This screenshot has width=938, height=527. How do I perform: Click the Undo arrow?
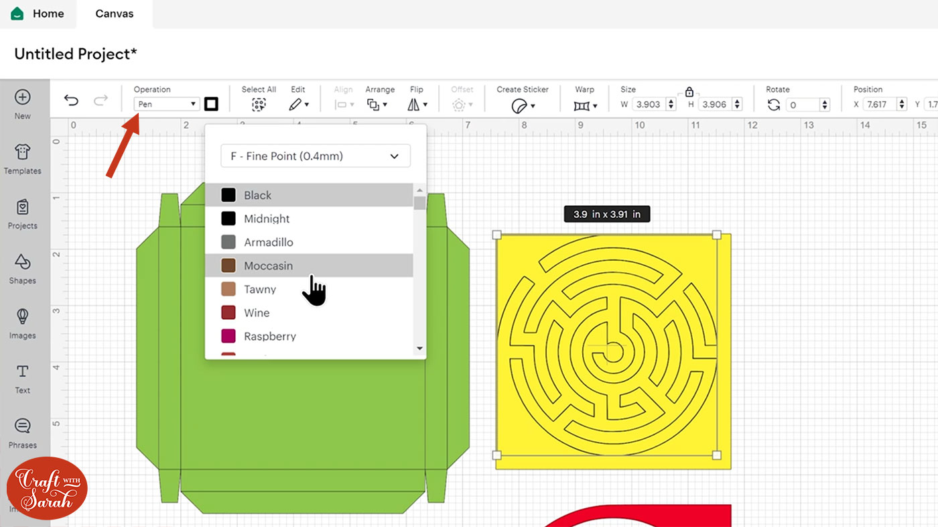[x=71, y=99]
